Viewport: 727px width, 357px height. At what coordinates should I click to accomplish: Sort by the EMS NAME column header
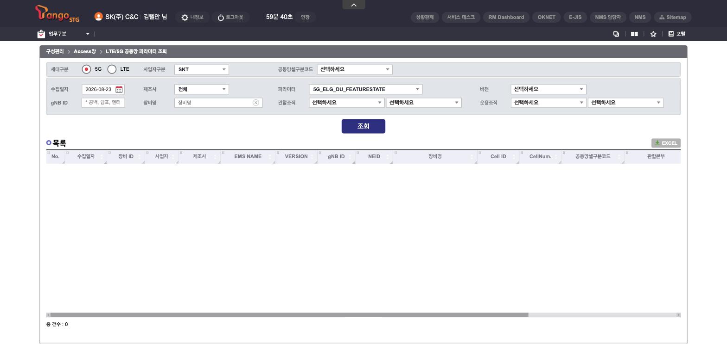click(x=248, y=157)
